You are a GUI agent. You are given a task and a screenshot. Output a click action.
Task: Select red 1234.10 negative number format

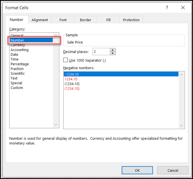click(x=71, y=79)
